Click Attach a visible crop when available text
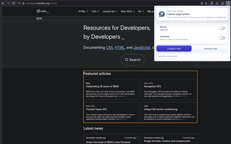231x144 pixels. (x=174, y=39)
